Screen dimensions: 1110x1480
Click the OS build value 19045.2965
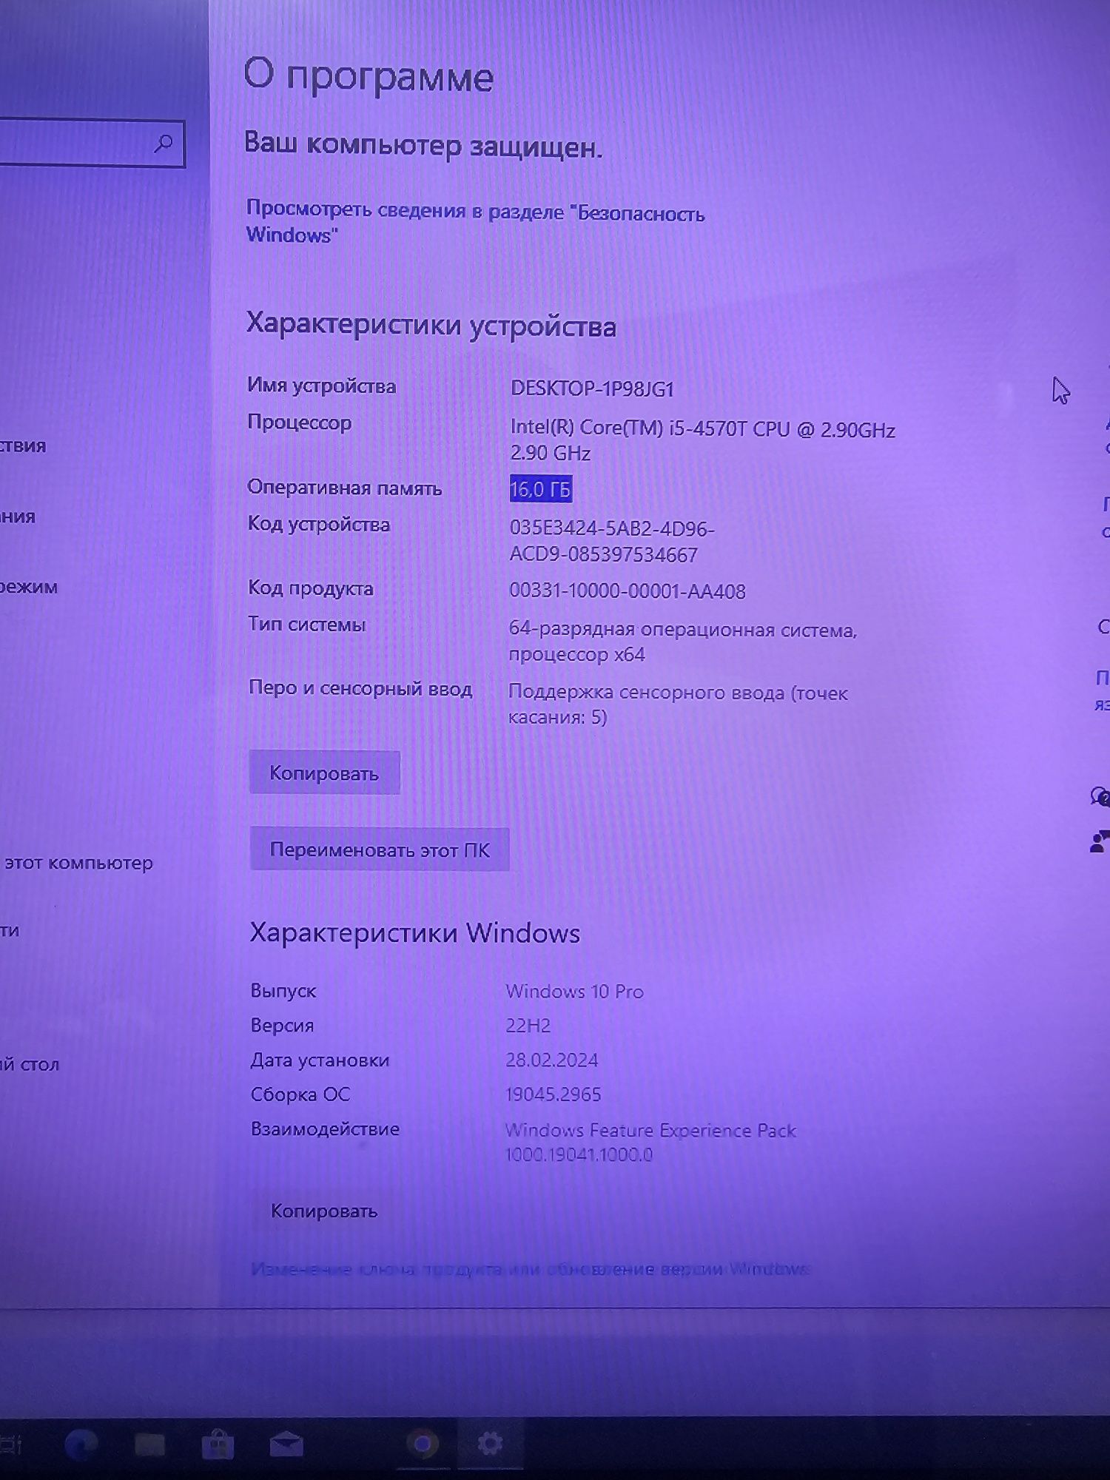[554, 1094]
